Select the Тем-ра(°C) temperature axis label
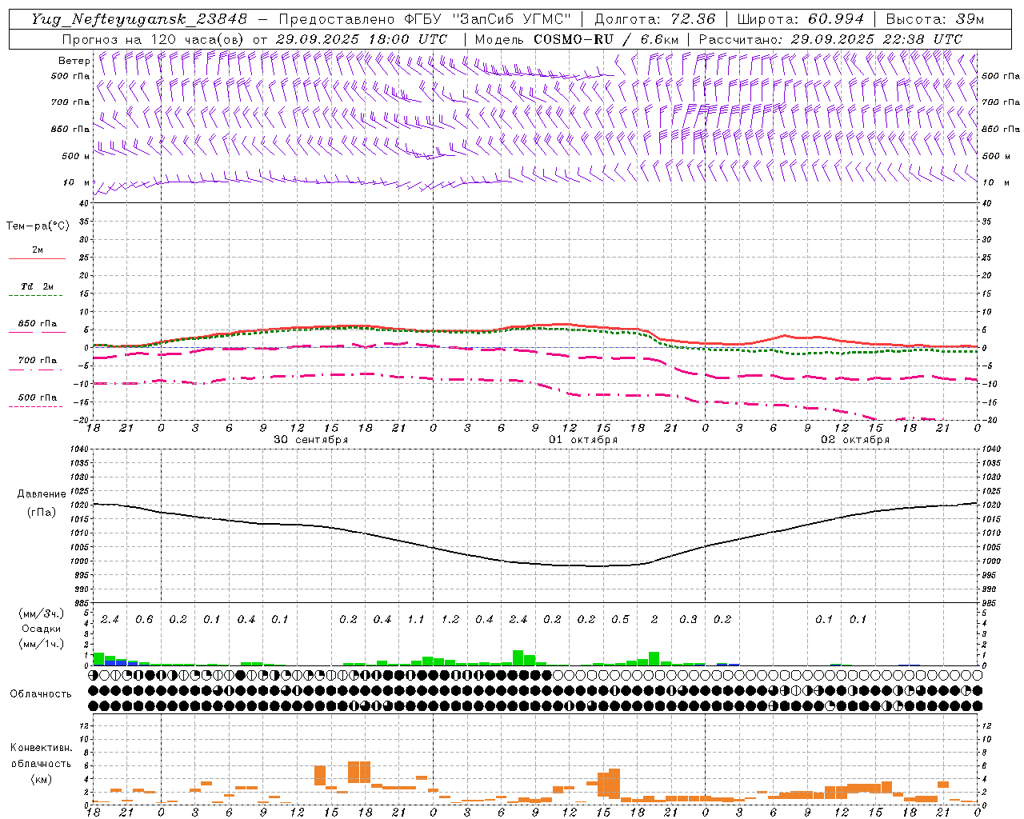The image size is (1024, 819). [x=38, y=226]
